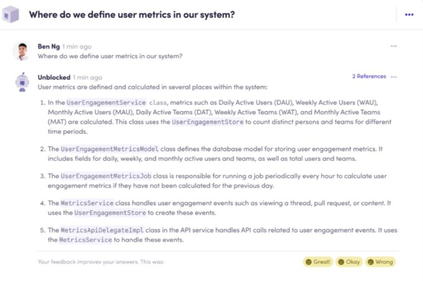Image resolution: width=423 pixels, height=281 pixels.
Task: Open more options for Ben Ng's message
Action: pos(393,47)
